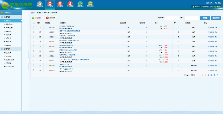
Task: Check the box for row L000032
Action: [34, 56]
